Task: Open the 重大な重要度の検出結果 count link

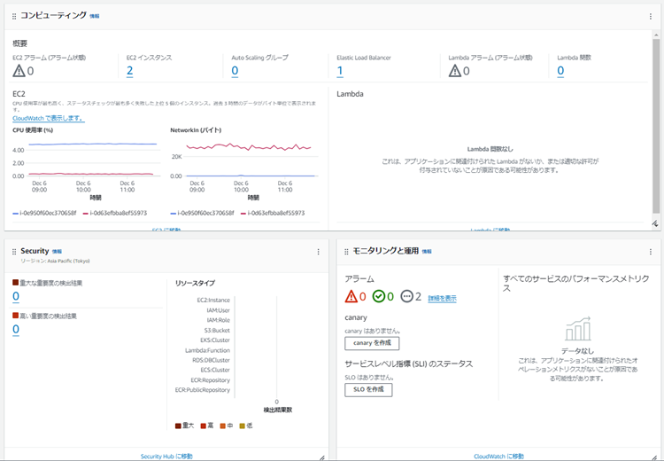Action: [x=16, y=297]
